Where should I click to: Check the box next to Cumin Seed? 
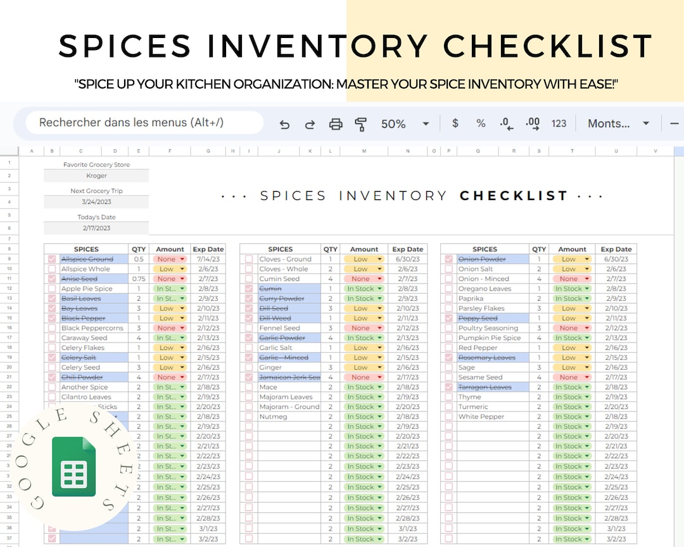(249, 279)
